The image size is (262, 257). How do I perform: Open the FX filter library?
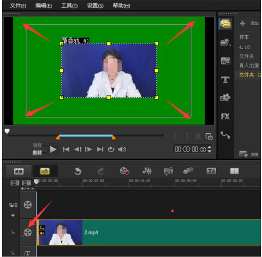pos(225,116)
